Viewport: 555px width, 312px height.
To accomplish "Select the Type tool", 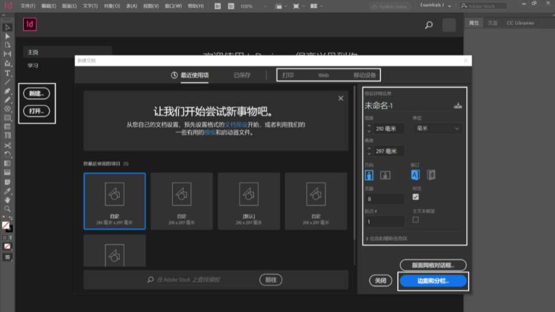I will [8, 73].
